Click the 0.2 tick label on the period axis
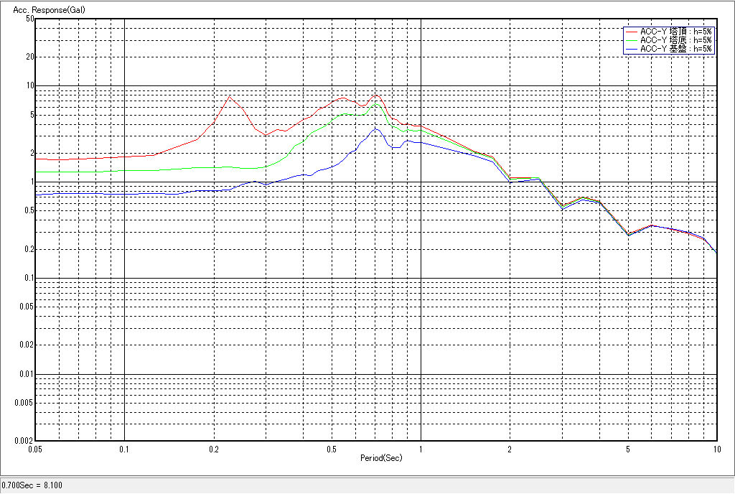The image size is (735, 494). click(213, 449)
